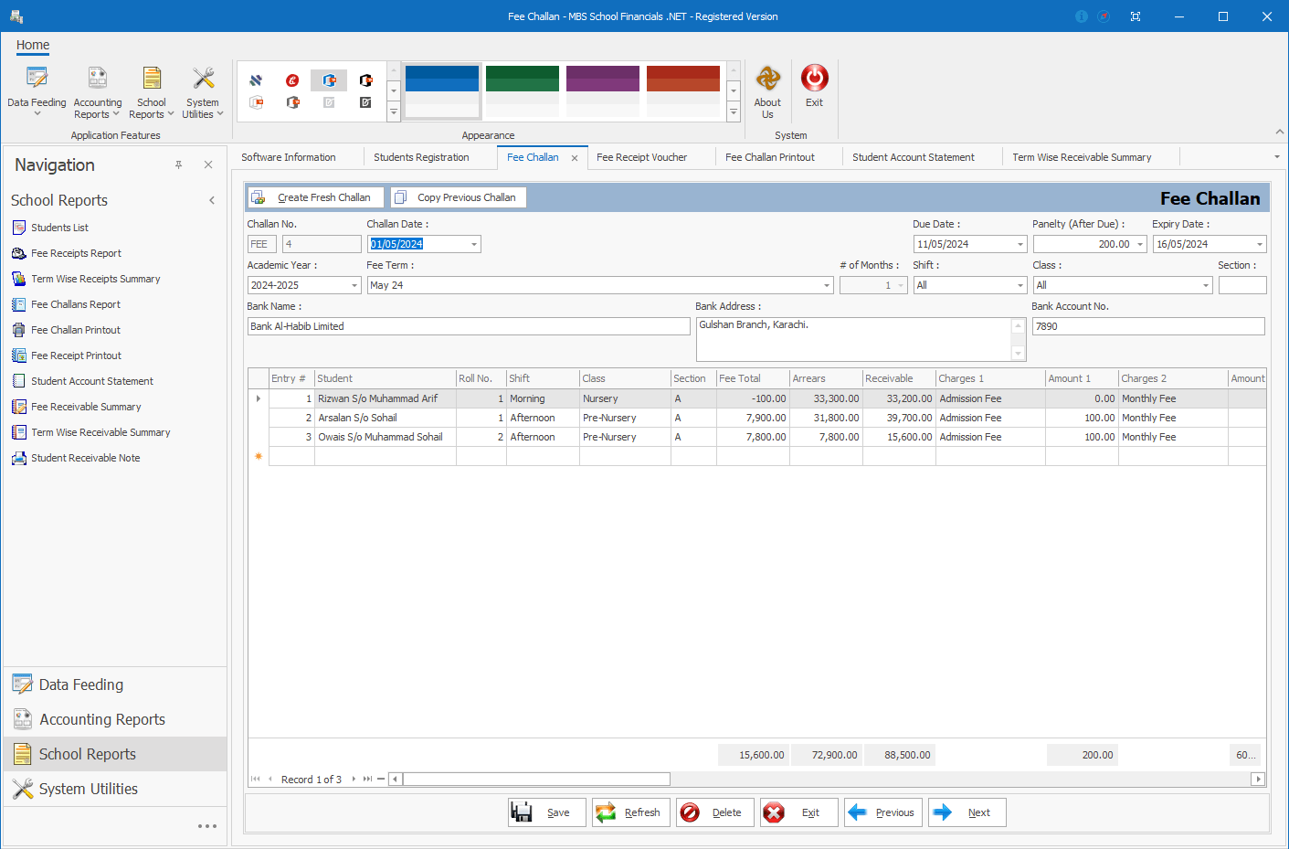Switch to Software Information tab
Image resolution: width=1289 pixels, height=849 pixels.
pos(289,157)
